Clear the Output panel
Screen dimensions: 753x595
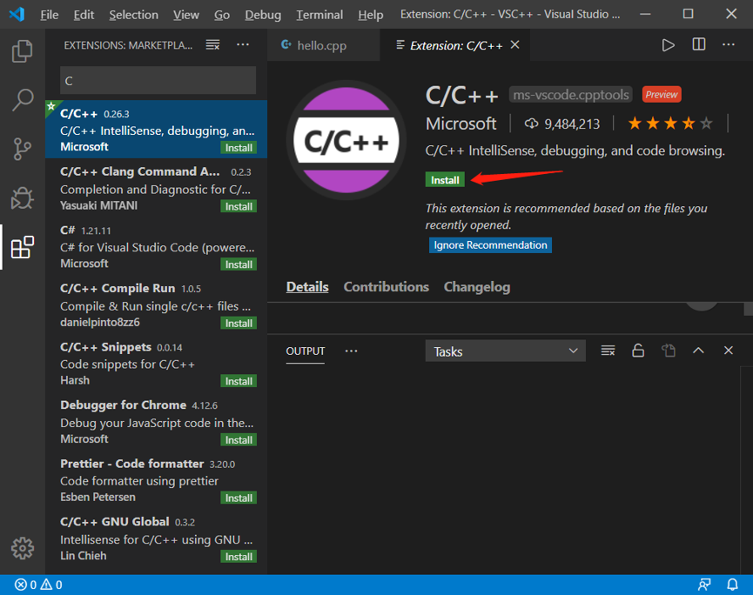pyautogui.click(x=608, y=351)
